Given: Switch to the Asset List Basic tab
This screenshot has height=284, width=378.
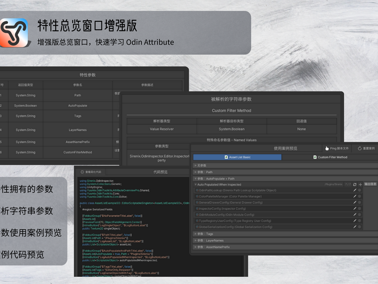Looking at the screenshot, I should pos(237,157).
